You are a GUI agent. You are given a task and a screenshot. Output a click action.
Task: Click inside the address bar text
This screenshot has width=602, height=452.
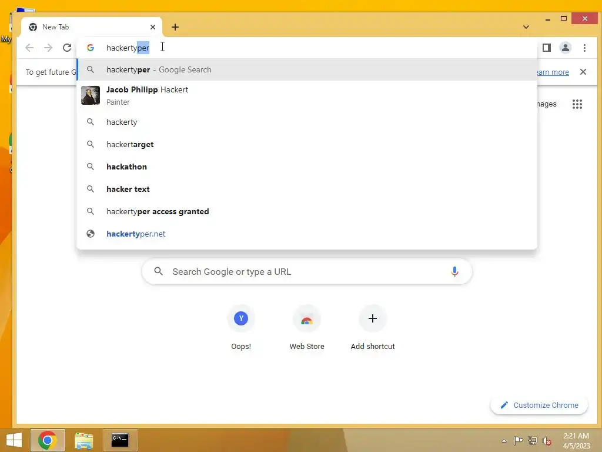click(128, 48)
